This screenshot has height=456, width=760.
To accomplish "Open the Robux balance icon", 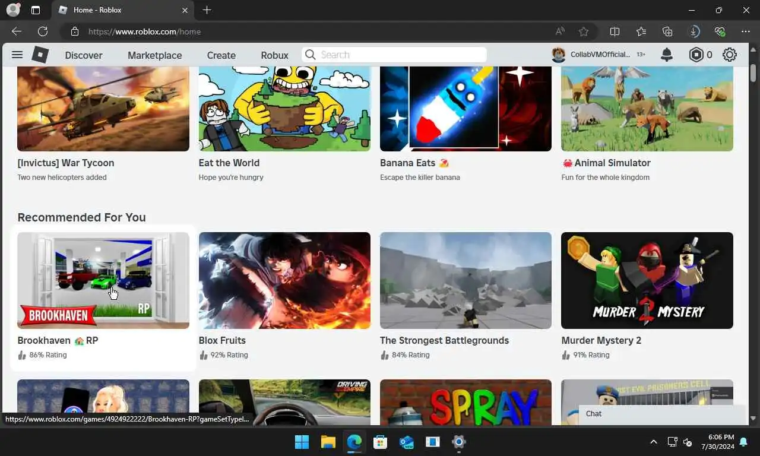I will point(696,55).
